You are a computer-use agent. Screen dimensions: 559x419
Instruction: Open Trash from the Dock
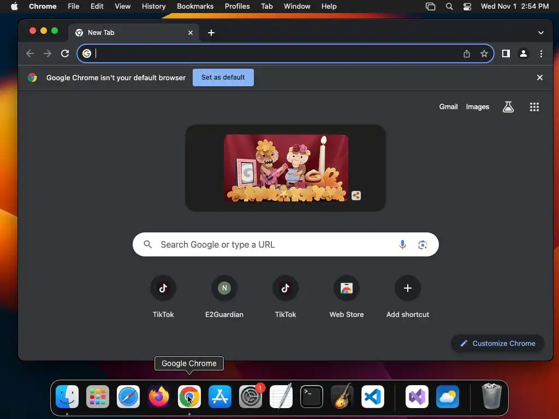(492, 397)
